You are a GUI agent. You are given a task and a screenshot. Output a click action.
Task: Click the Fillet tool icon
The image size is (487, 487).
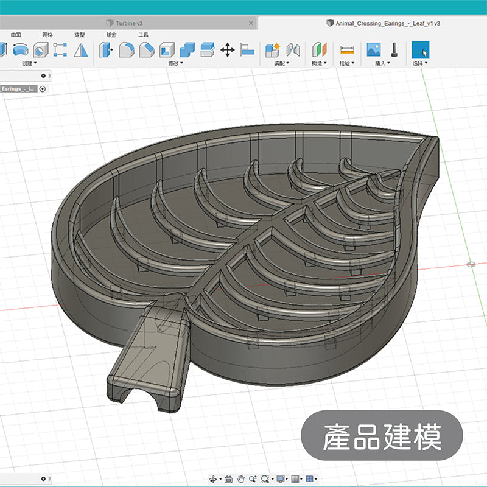[x=127, y=50]
